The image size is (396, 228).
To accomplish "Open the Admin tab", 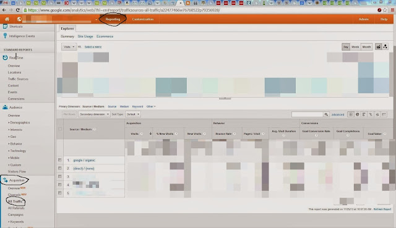I will click(363, 19).
